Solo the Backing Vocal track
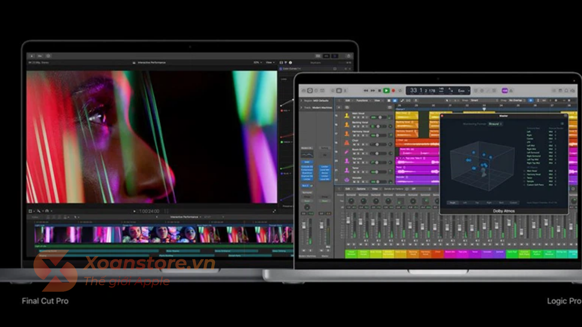The image size is (582, 327). click(358, 126)
